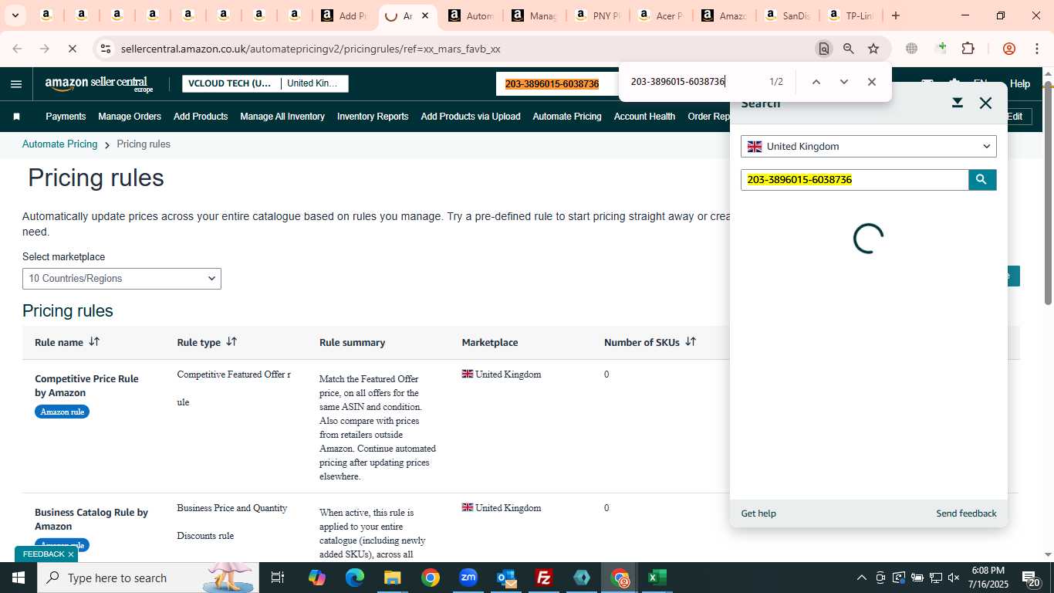Go to next find-in-page match
Screen dimensions: 1054x593
843,82
